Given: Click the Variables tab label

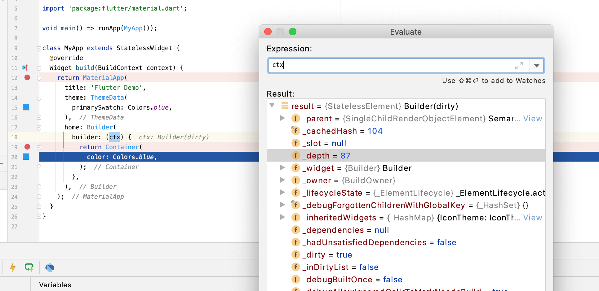Looking at the screenshot, I should click(x=55, y=285).
